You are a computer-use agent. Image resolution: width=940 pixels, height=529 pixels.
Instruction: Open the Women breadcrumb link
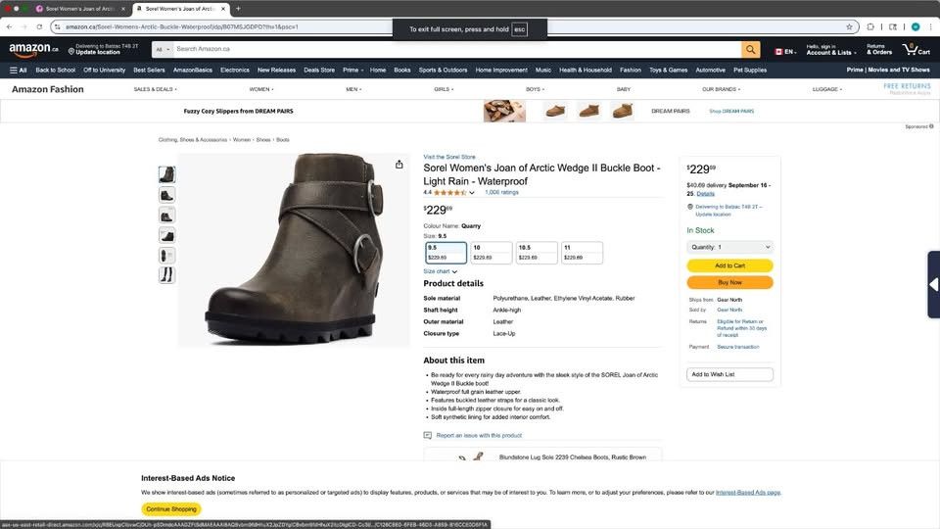242,140
